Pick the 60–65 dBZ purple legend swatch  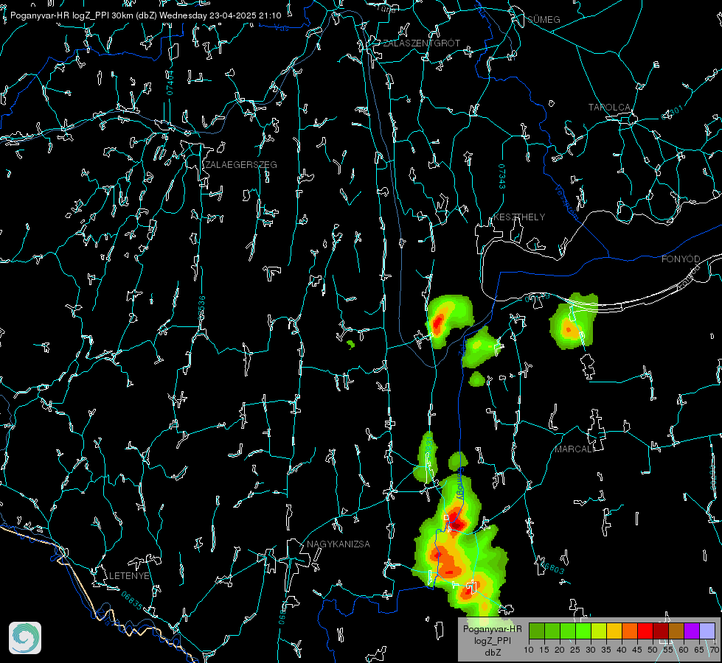click(x=692, y=631)
